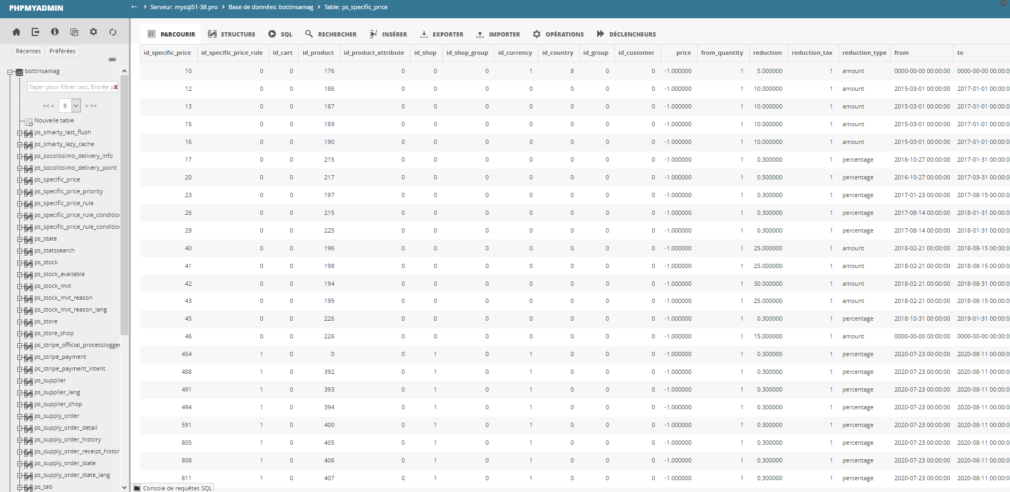This screenshot has height=492, width=1010.
Task: Go to next tables page >>>
Action: coord(91,106)
